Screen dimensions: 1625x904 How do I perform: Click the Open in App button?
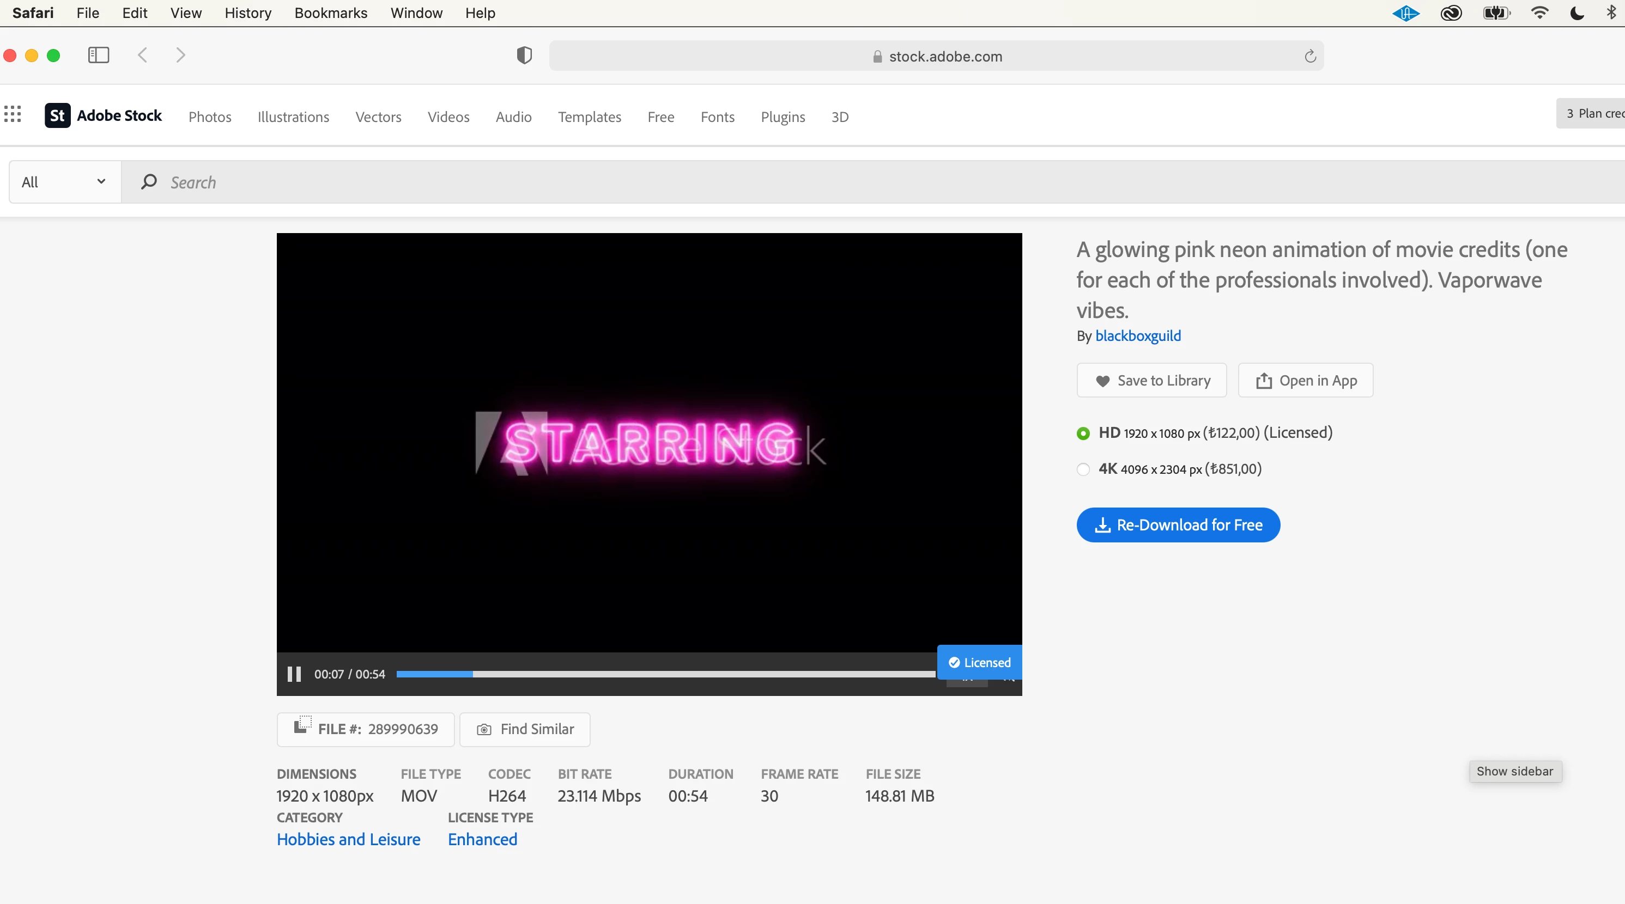click(x=1305, y=380)
